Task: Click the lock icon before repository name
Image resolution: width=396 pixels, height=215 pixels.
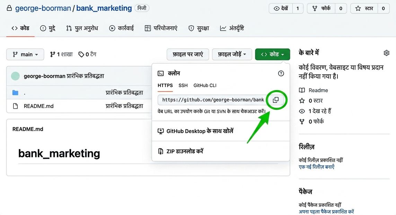Action: coord(9,8)
